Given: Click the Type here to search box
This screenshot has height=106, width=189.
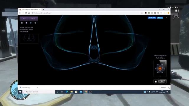Looking at the screenshot, I should click(39, 92).
